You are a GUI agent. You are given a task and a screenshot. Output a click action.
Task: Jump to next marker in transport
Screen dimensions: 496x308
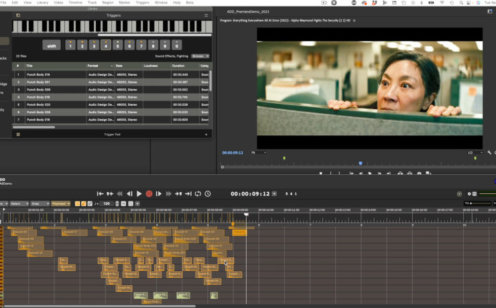point(178,194)
